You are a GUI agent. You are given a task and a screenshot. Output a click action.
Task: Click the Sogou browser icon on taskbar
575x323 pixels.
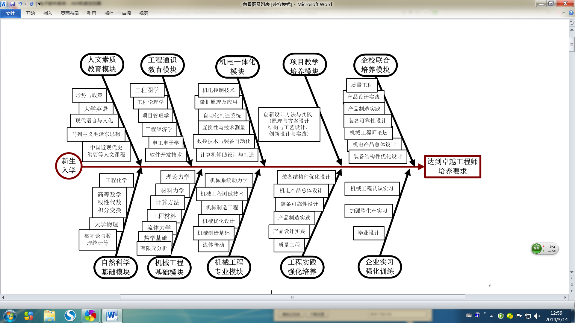(70, 316)
